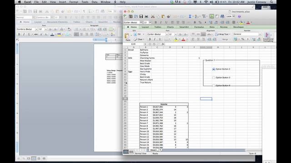Image resolution: width=291 pixels, height=163 pixels.
Task: Click Wi-Fi icon in macOS menu bar
Action: 206,2
